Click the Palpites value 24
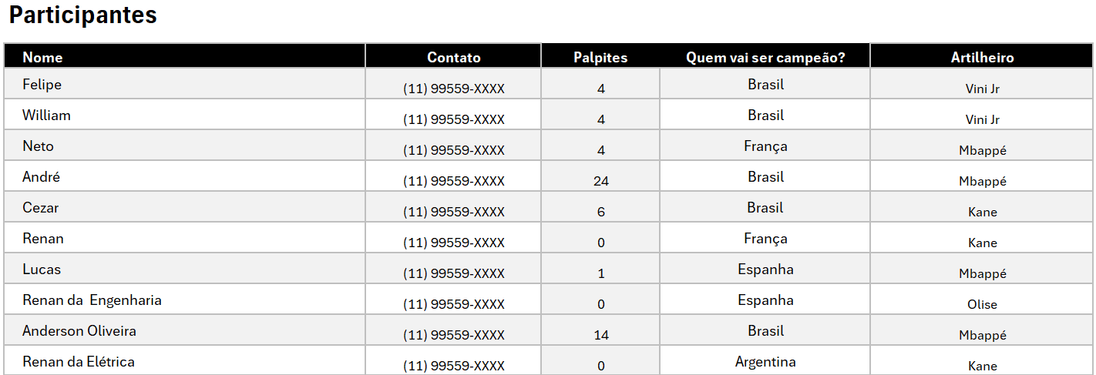Screen dimensions: 1096x375 coord(601,182)
